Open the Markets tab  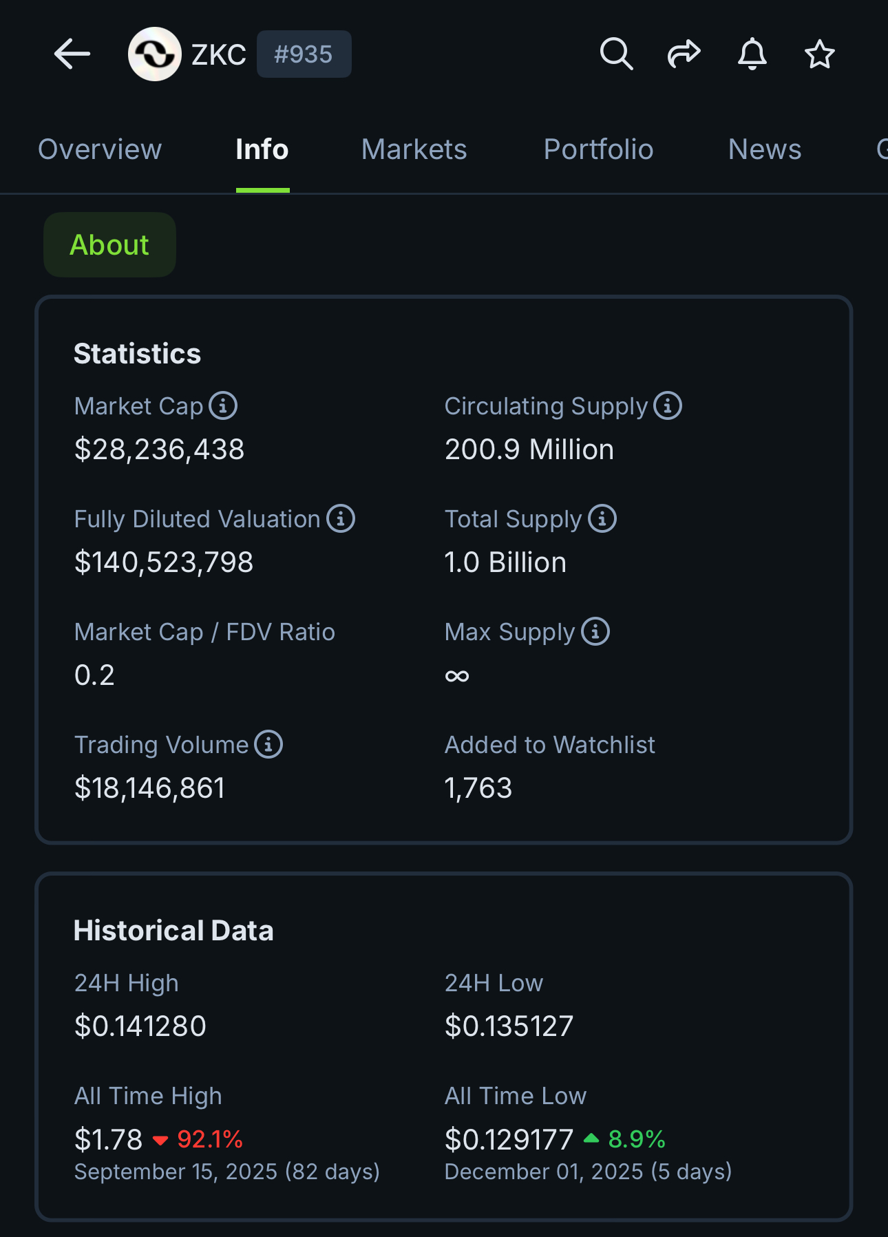[x=414, y=149]
